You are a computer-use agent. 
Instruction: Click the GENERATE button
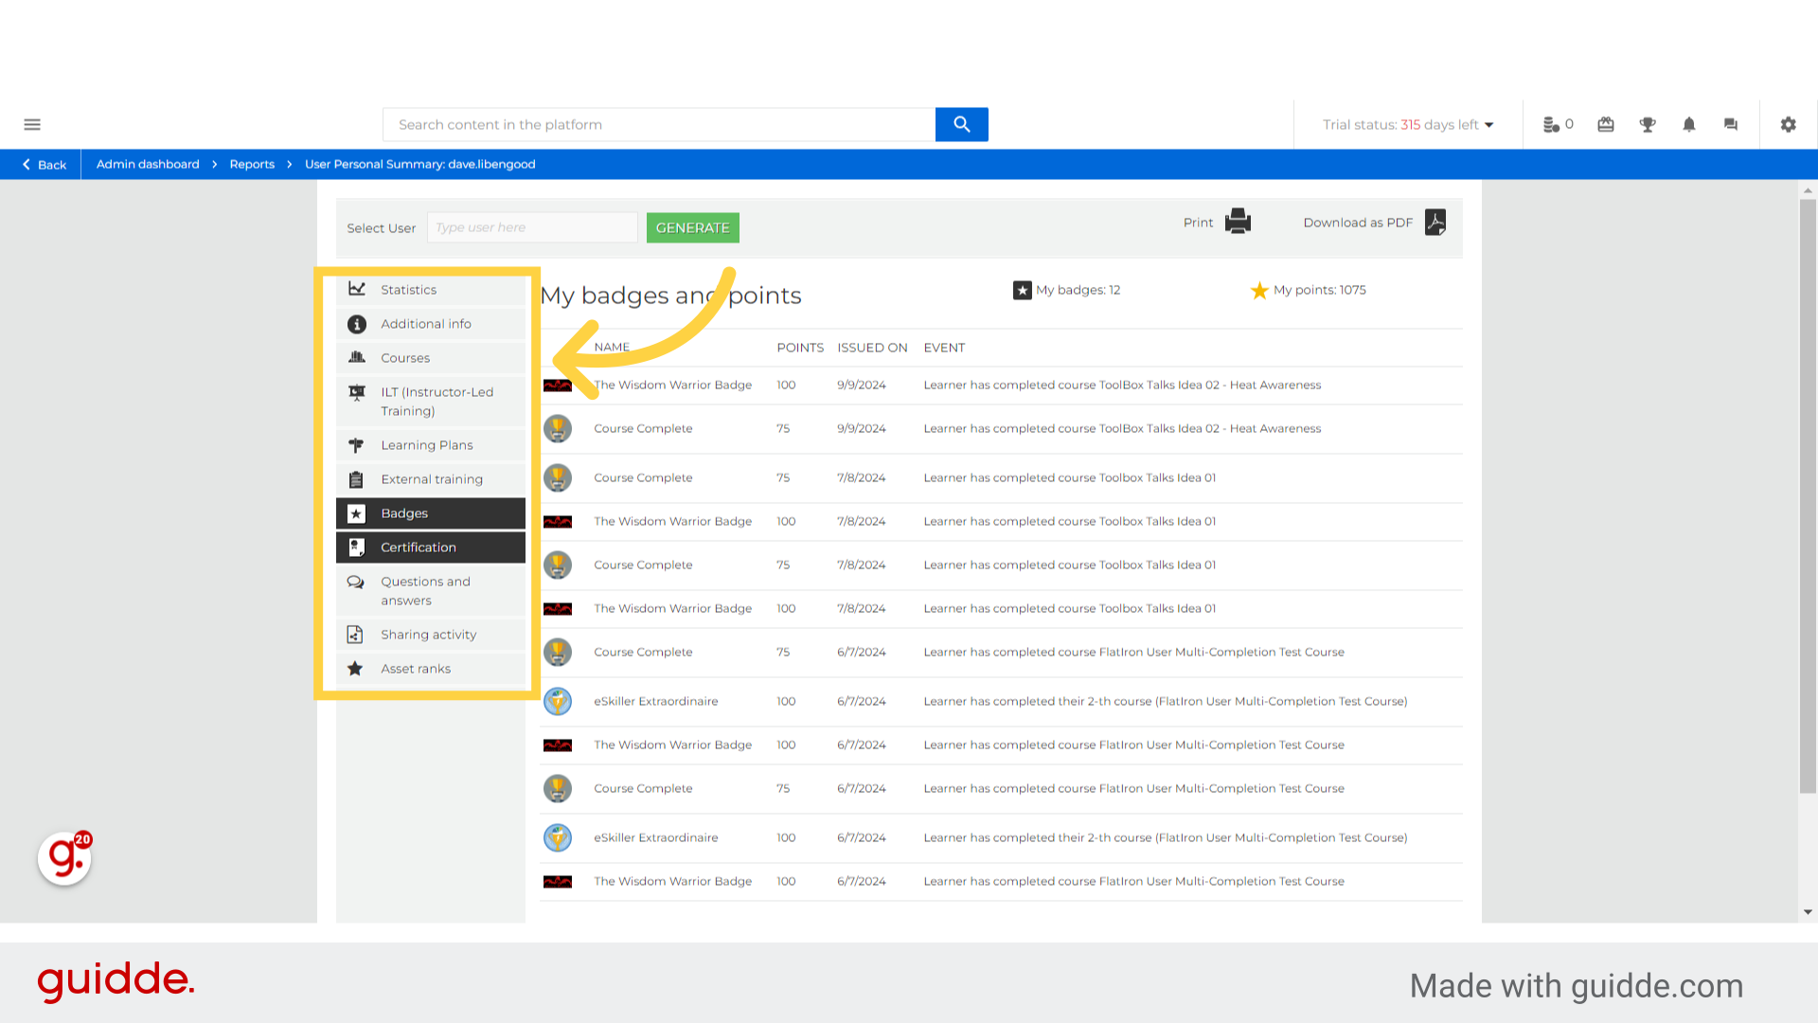point(692,227)
